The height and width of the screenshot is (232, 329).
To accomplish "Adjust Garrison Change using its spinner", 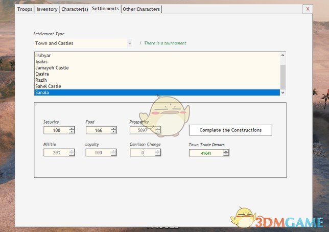I will coord(158,152).
